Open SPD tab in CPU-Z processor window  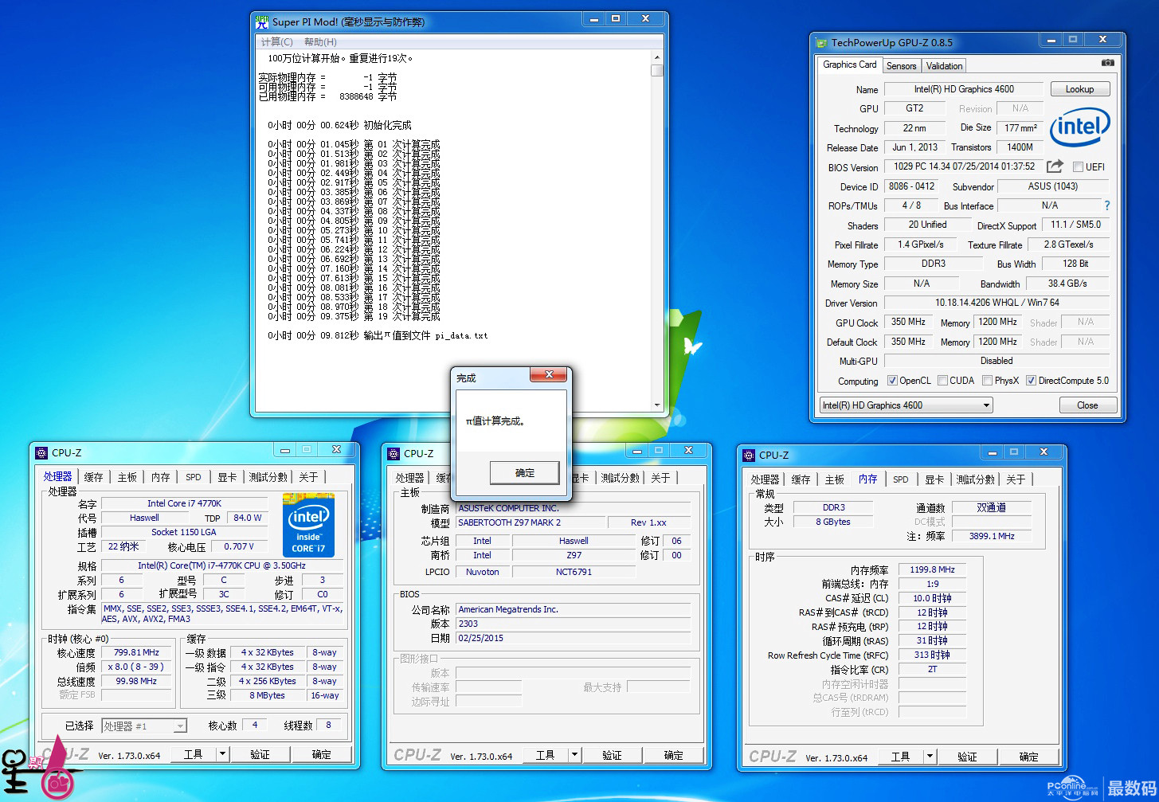[194, 477]
